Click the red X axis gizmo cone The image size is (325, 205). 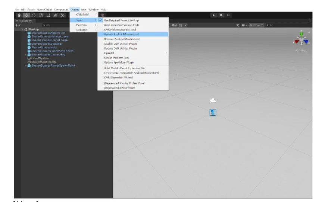click(x=297, y=42)
